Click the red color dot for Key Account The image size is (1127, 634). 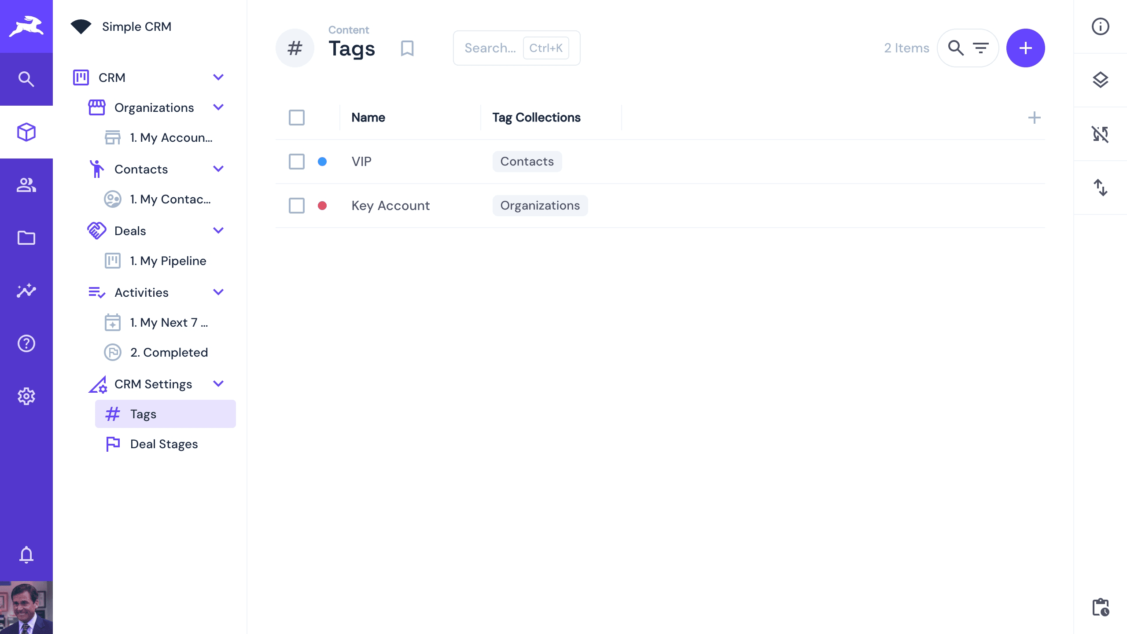322,206
